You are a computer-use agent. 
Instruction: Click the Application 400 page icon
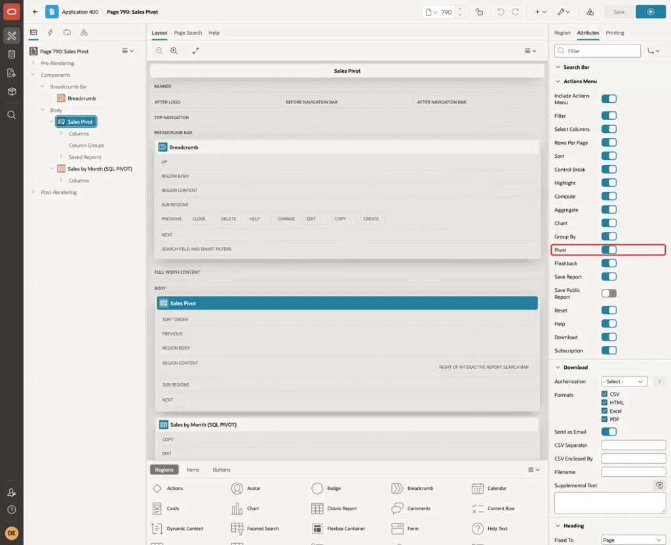(52, 12)
